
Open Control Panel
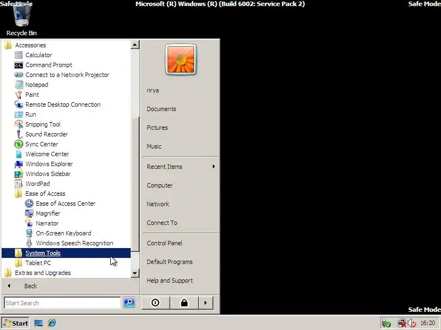(x=181, y=243)
